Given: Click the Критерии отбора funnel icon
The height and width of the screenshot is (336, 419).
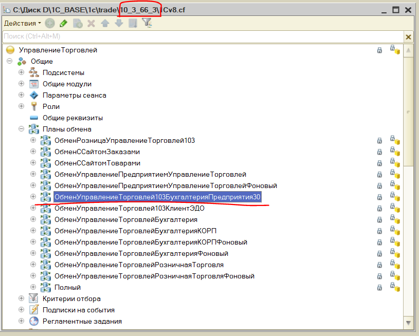Looking at the screenshot, I should click(33, 298).
